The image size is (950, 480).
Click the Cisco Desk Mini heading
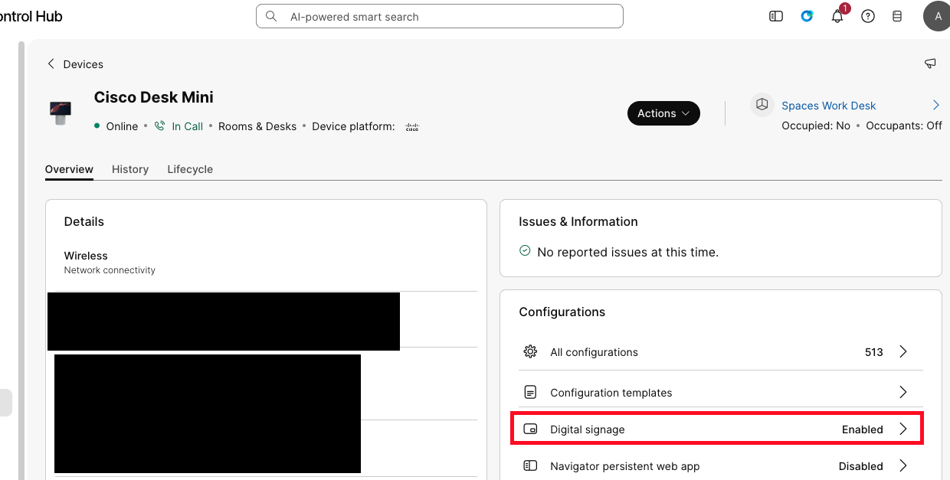point(154,97)
